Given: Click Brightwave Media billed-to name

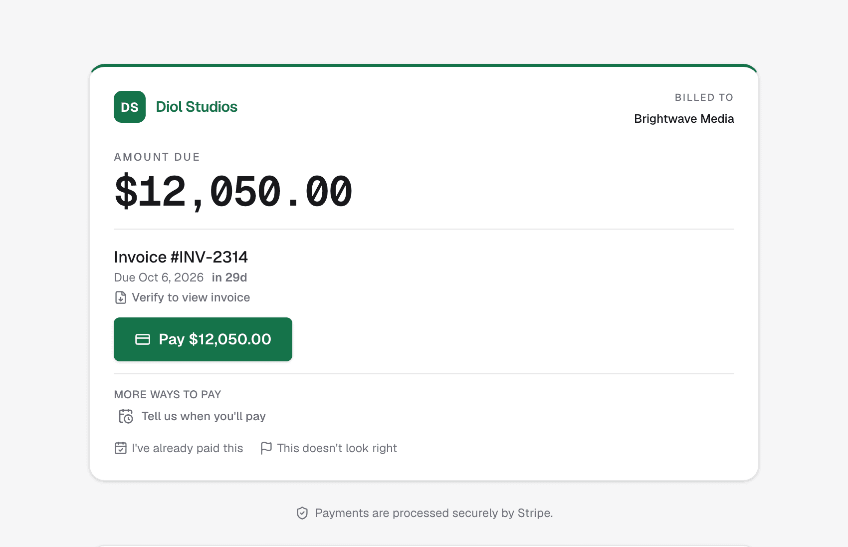Looking at the screenshot, I should click(684, 119).
